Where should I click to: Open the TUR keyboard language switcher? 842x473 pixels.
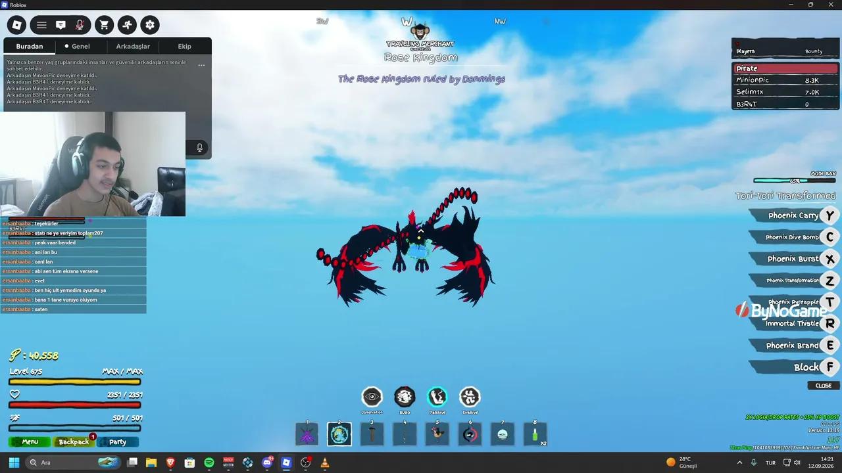[770, 462]
